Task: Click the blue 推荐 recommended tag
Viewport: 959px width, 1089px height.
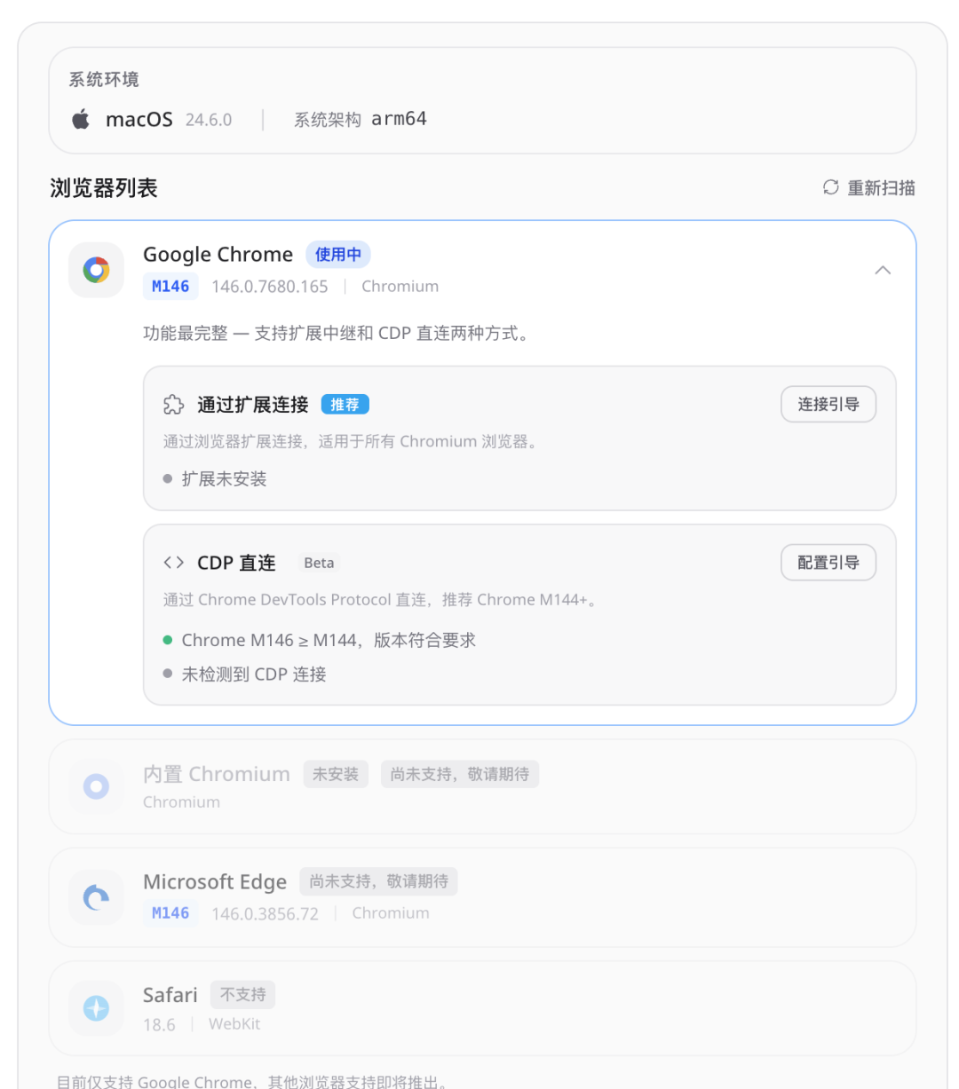Action: click(x=345, y=405)
